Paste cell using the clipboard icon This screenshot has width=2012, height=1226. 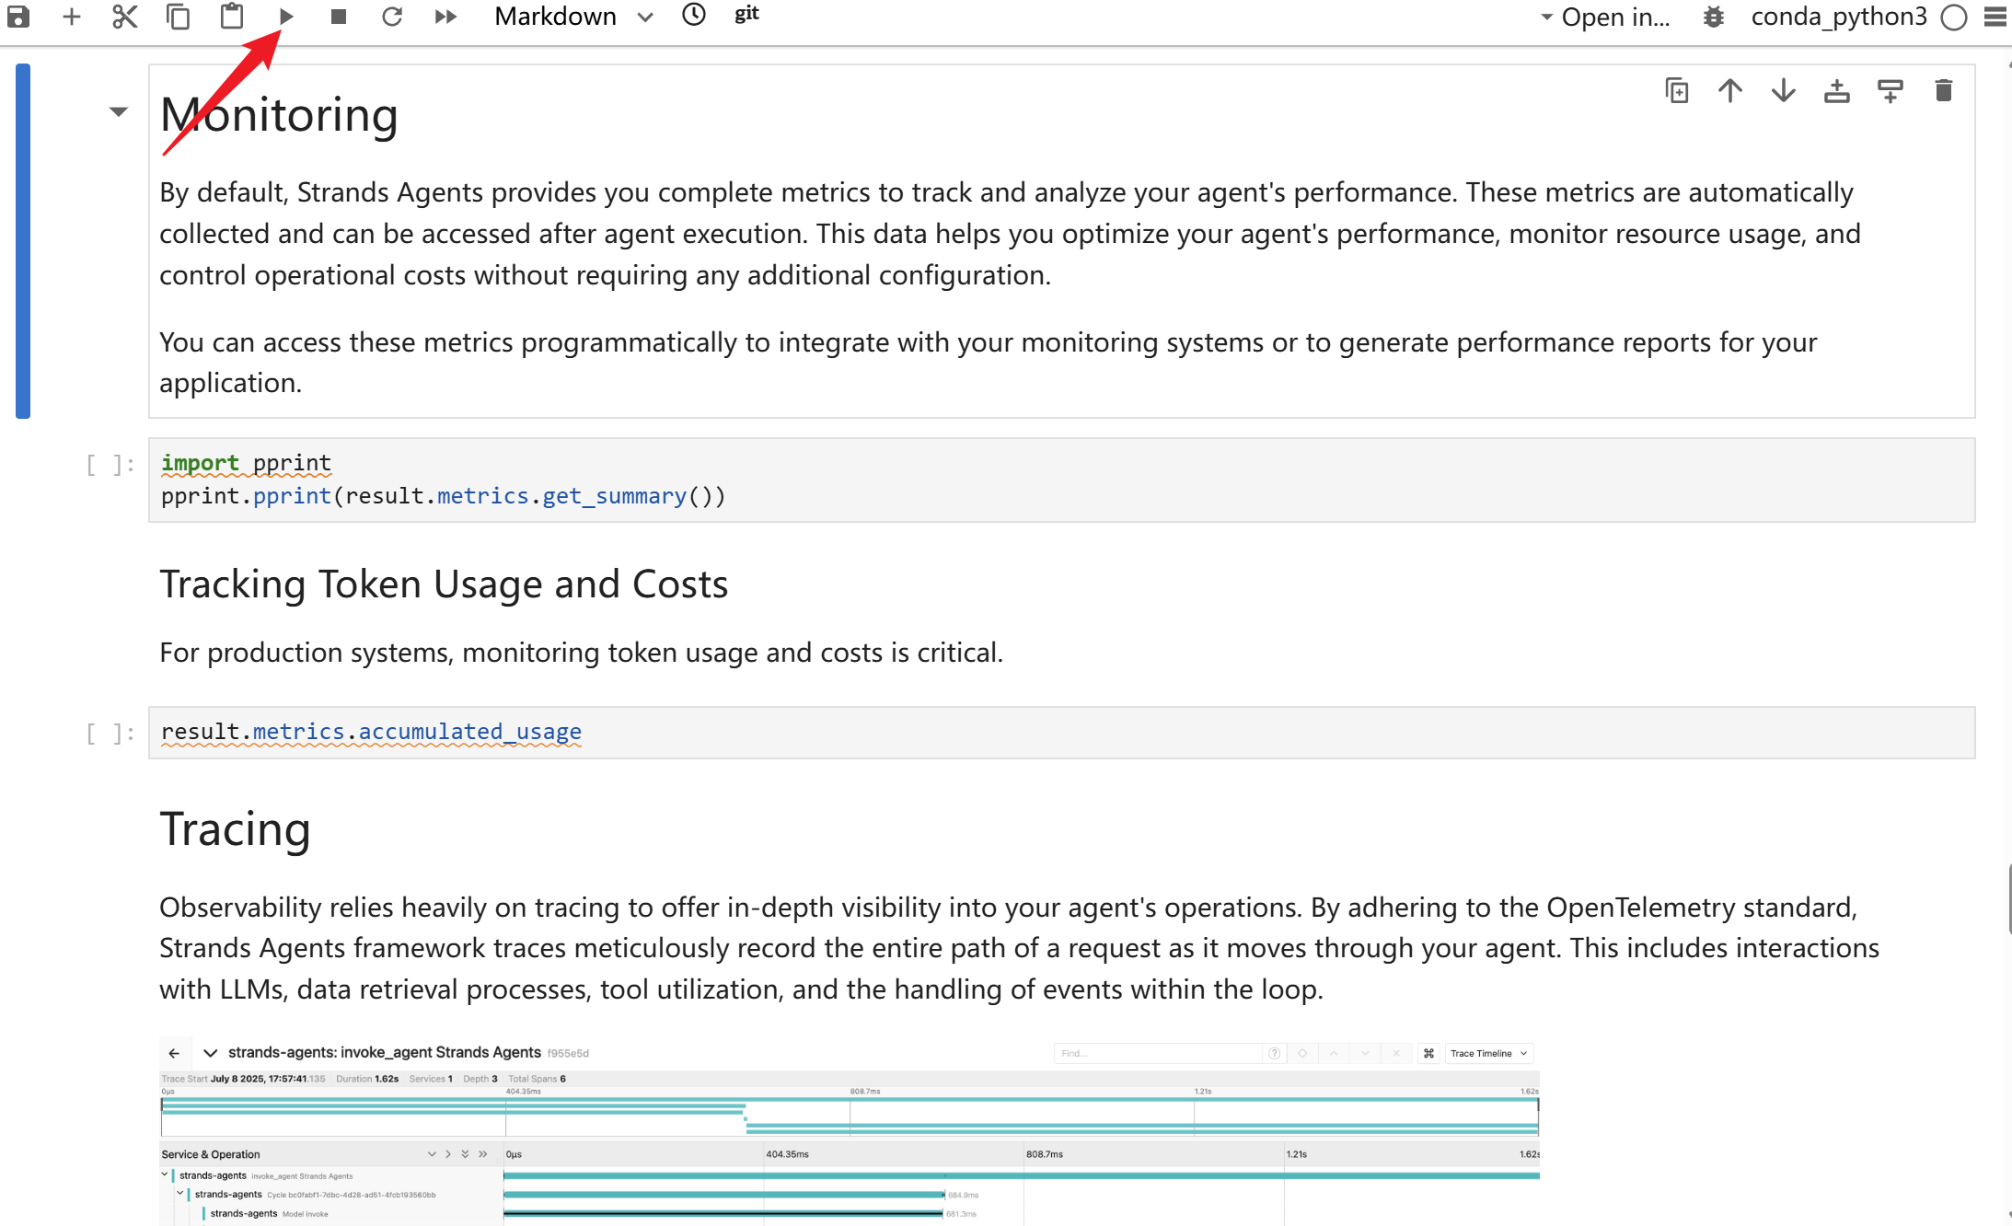click(x=231, y=17)
